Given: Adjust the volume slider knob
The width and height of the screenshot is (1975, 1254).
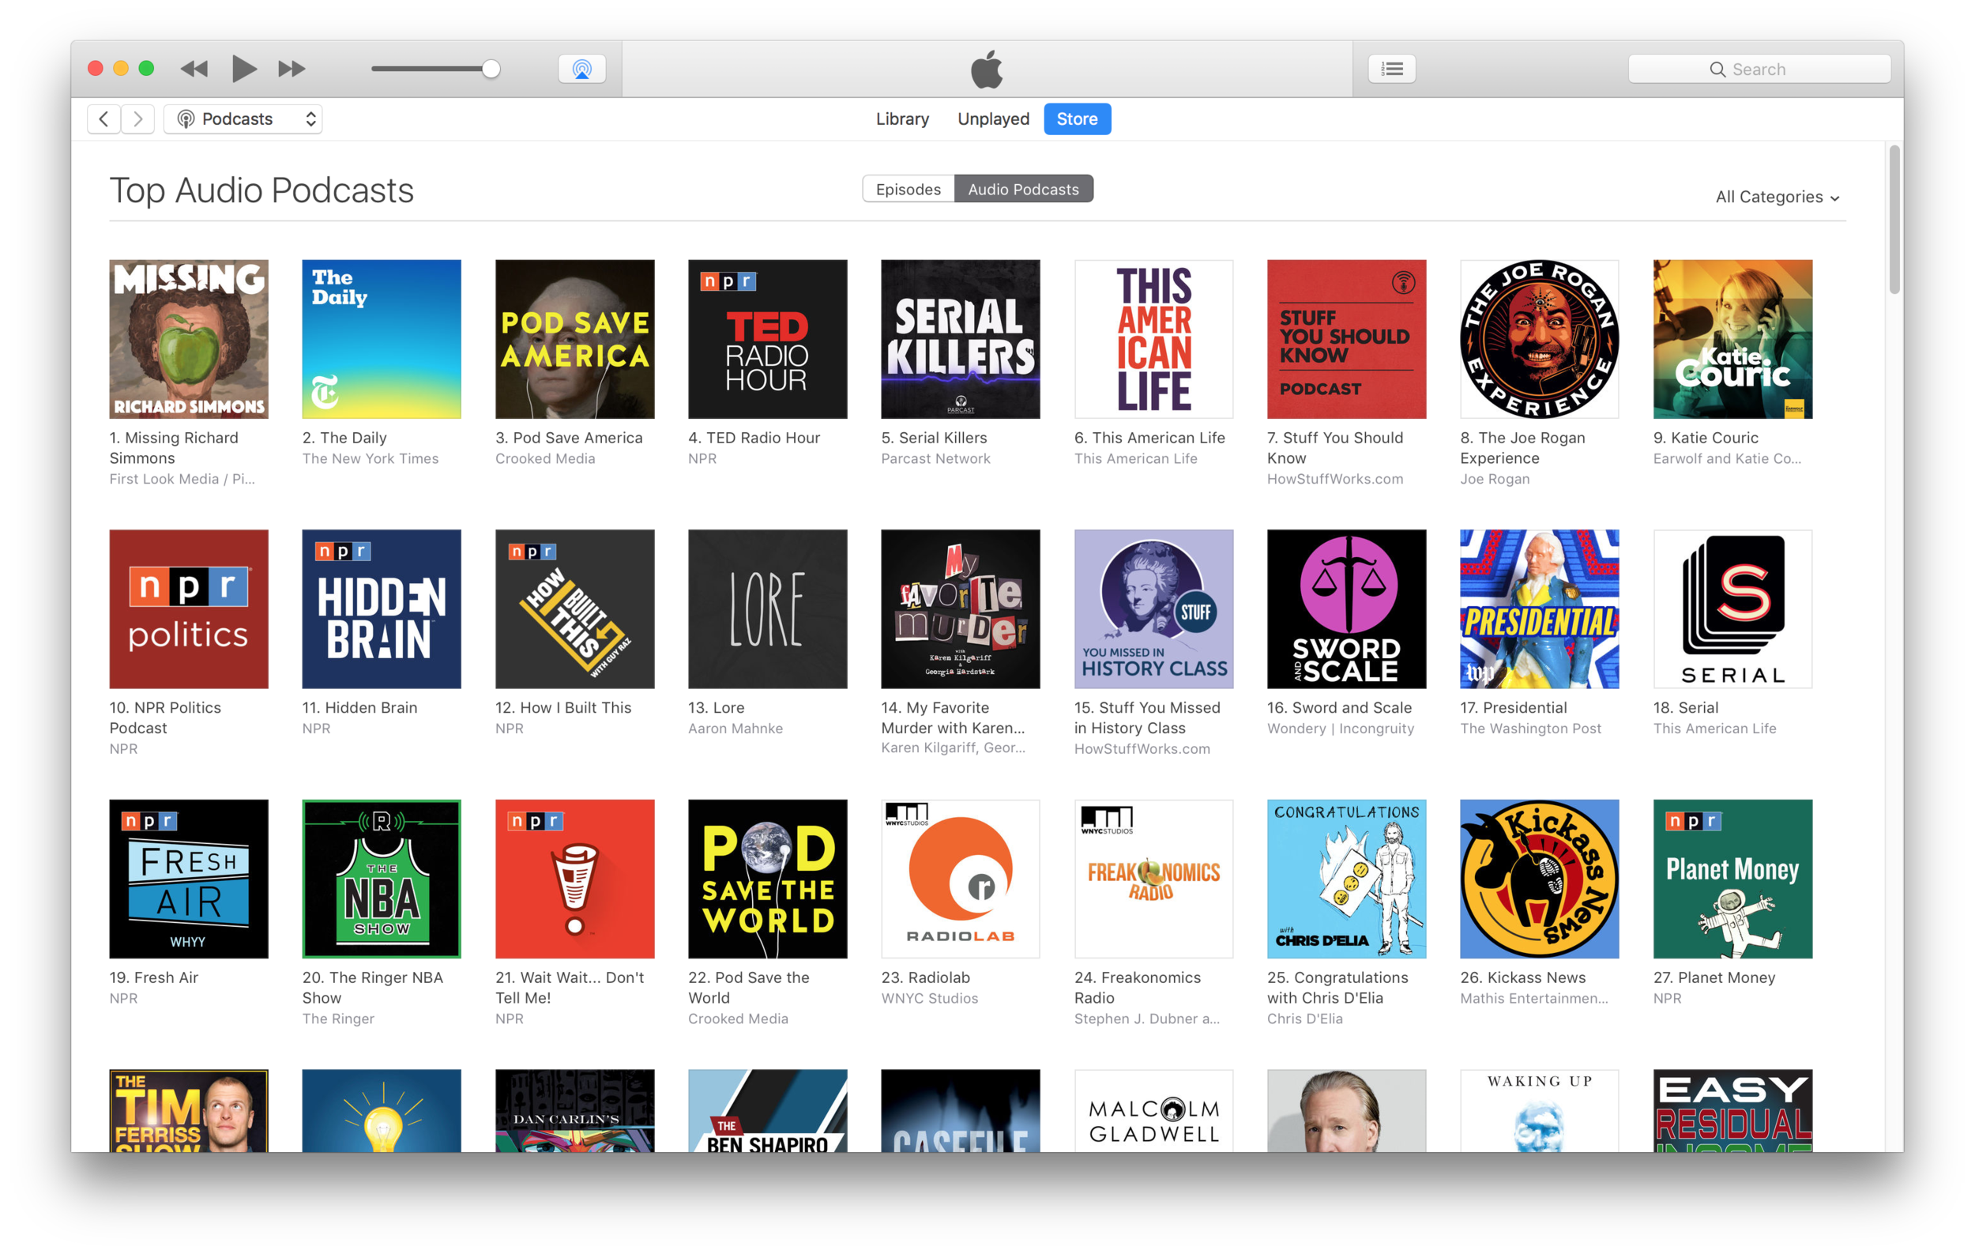Looking at the screenshot, I should (x=491, y=69).
